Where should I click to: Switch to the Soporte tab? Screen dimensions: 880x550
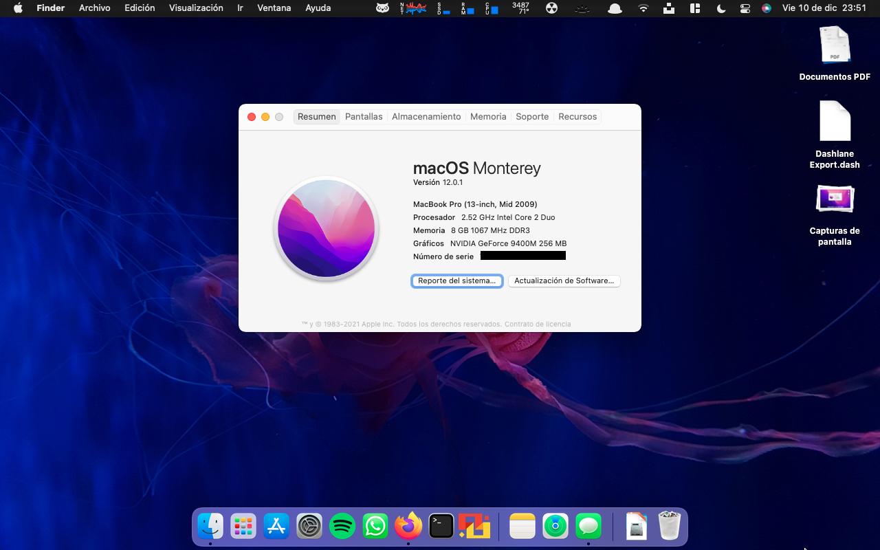coord(532,117)
